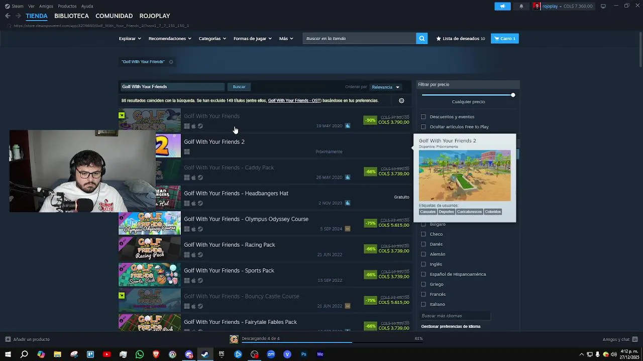Viewport: 643px width, 361px height.
Task: Show hidden system tray icons
Action: 582,354
